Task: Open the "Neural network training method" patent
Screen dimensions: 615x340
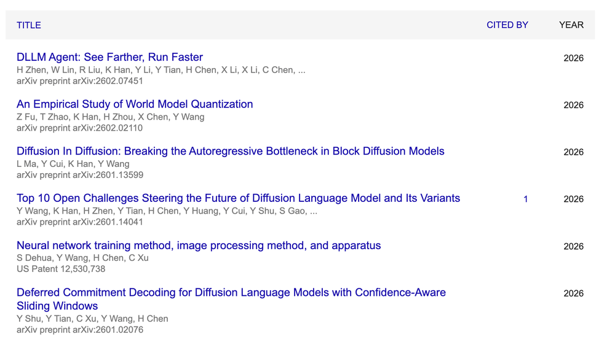Action: pos(199,245)
